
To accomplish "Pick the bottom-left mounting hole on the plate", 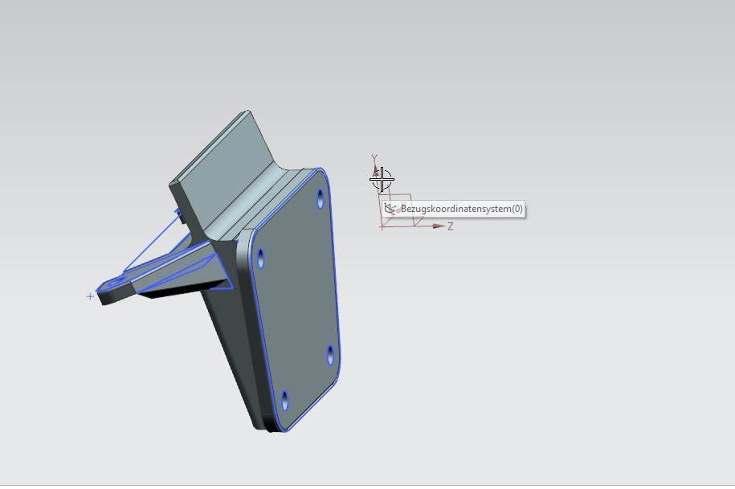I will [x=284, y=399].
